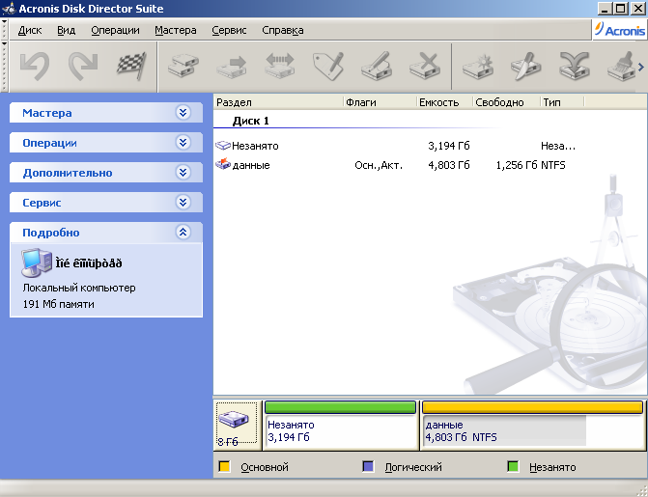The height and width of the screenshot is (497, 648).
Task: Click the green Незанято disk map block
Action: point(341,425)
